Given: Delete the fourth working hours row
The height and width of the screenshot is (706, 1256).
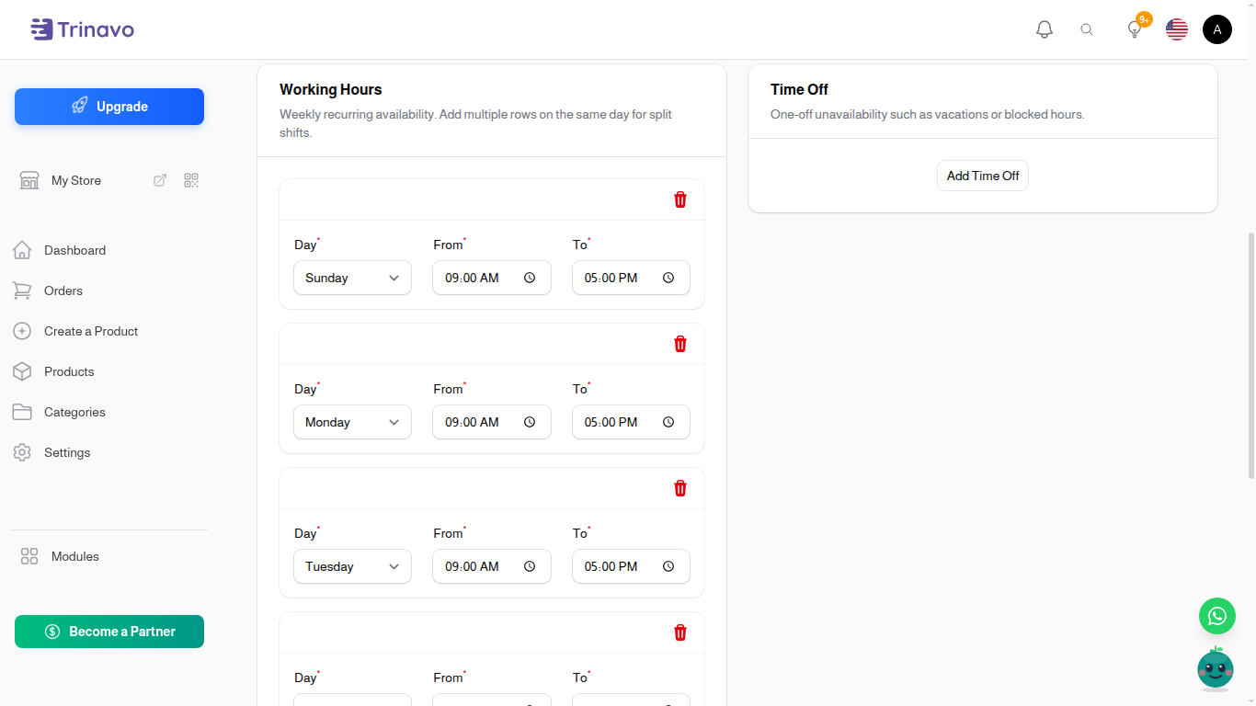Looking at the screenshot, I should tap(680, 632).
